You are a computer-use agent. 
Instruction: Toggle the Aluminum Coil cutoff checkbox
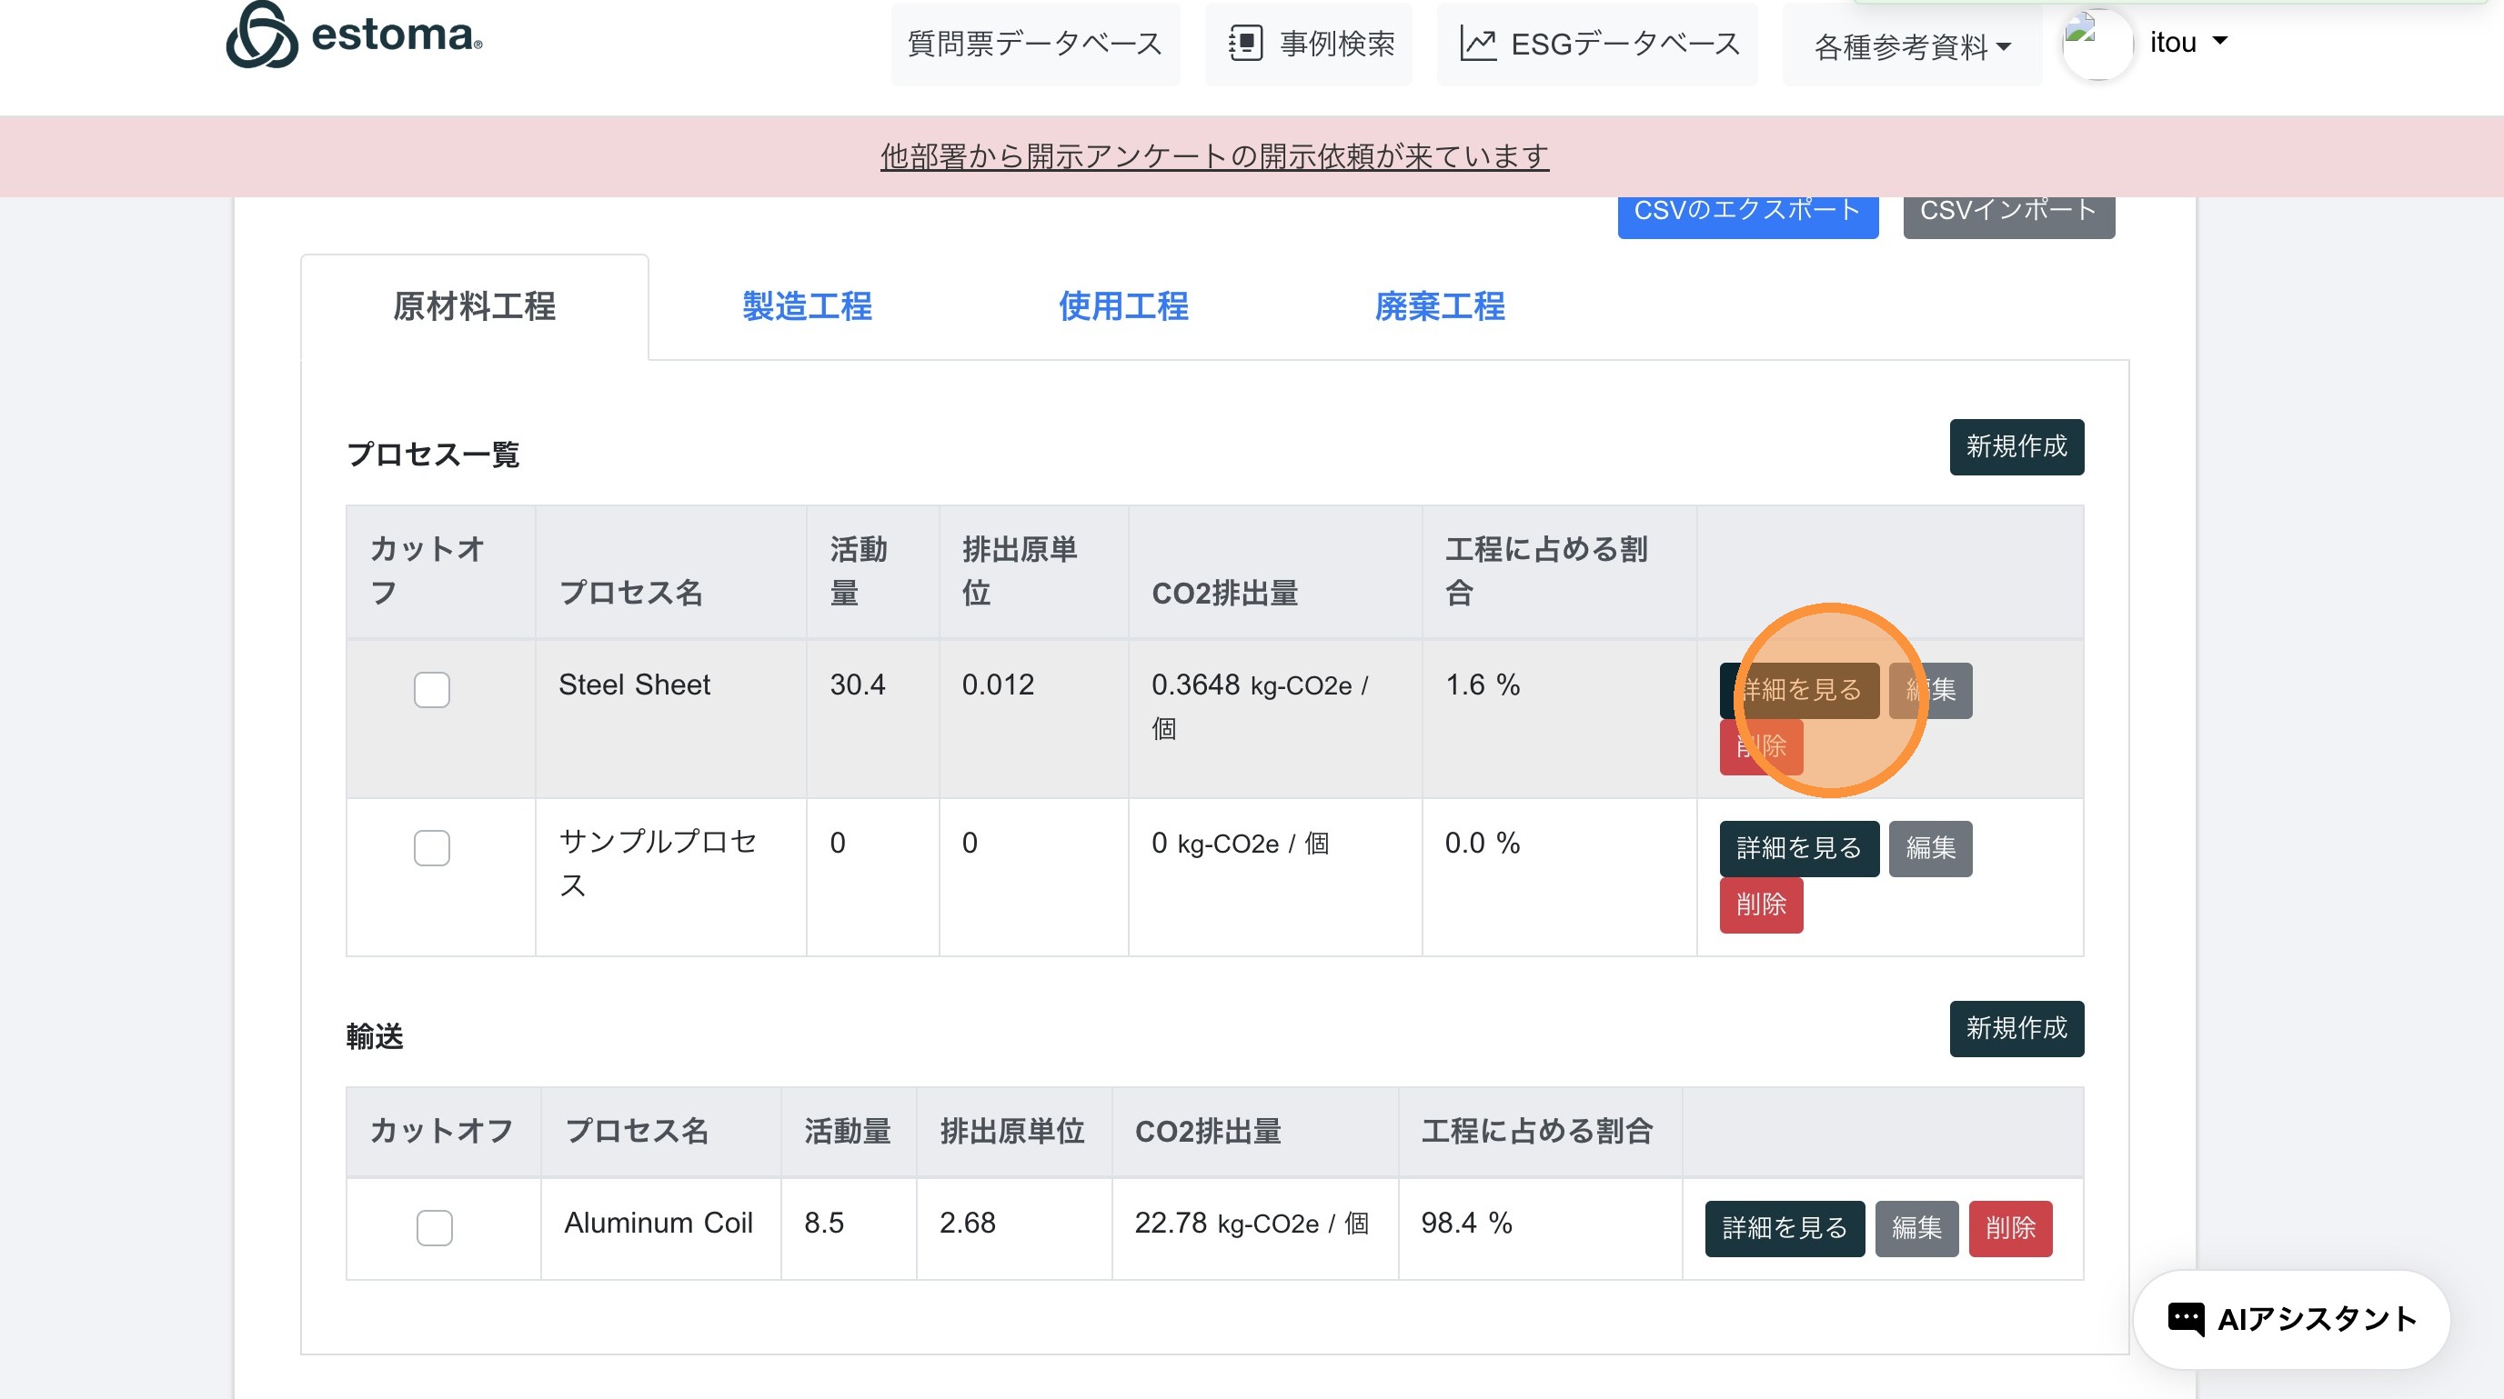[x=434, y=1227]
